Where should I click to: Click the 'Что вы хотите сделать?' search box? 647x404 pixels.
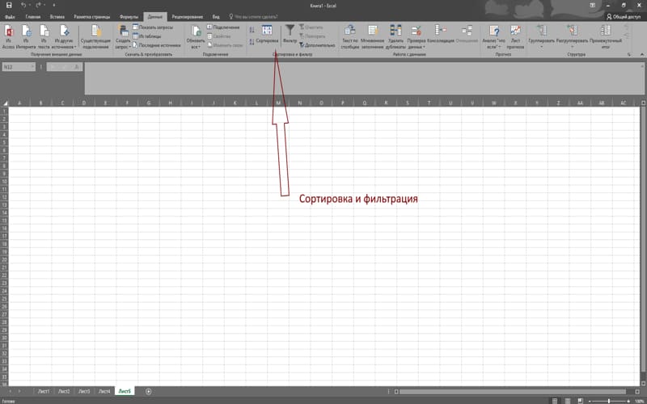253,17
